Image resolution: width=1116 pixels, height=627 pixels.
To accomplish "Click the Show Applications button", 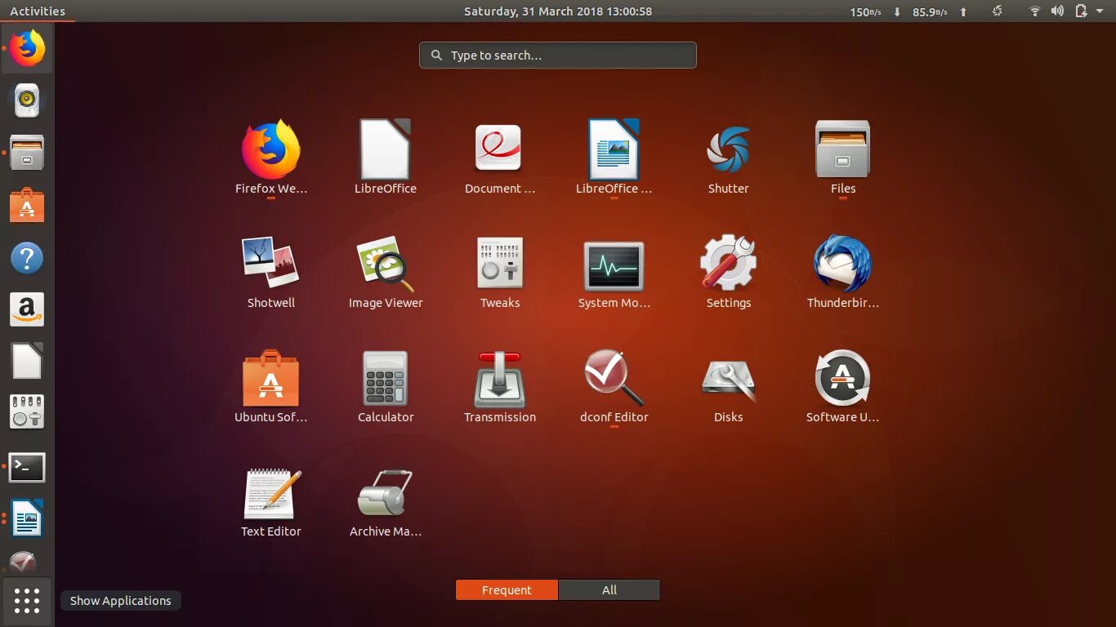I will [x=27, y=601].
